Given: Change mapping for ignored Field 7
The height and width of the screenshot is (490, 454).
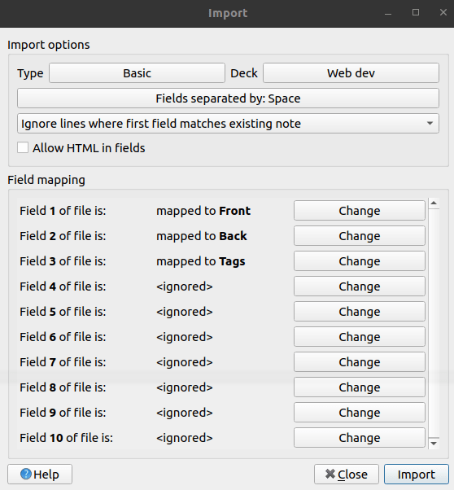Looking at the screenshot, I should click(x=360, y=362).
